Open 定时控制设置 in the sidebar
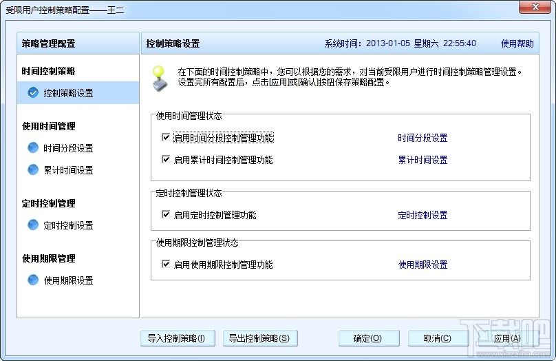Screen dimensions: 556x361 click(68, 225)
